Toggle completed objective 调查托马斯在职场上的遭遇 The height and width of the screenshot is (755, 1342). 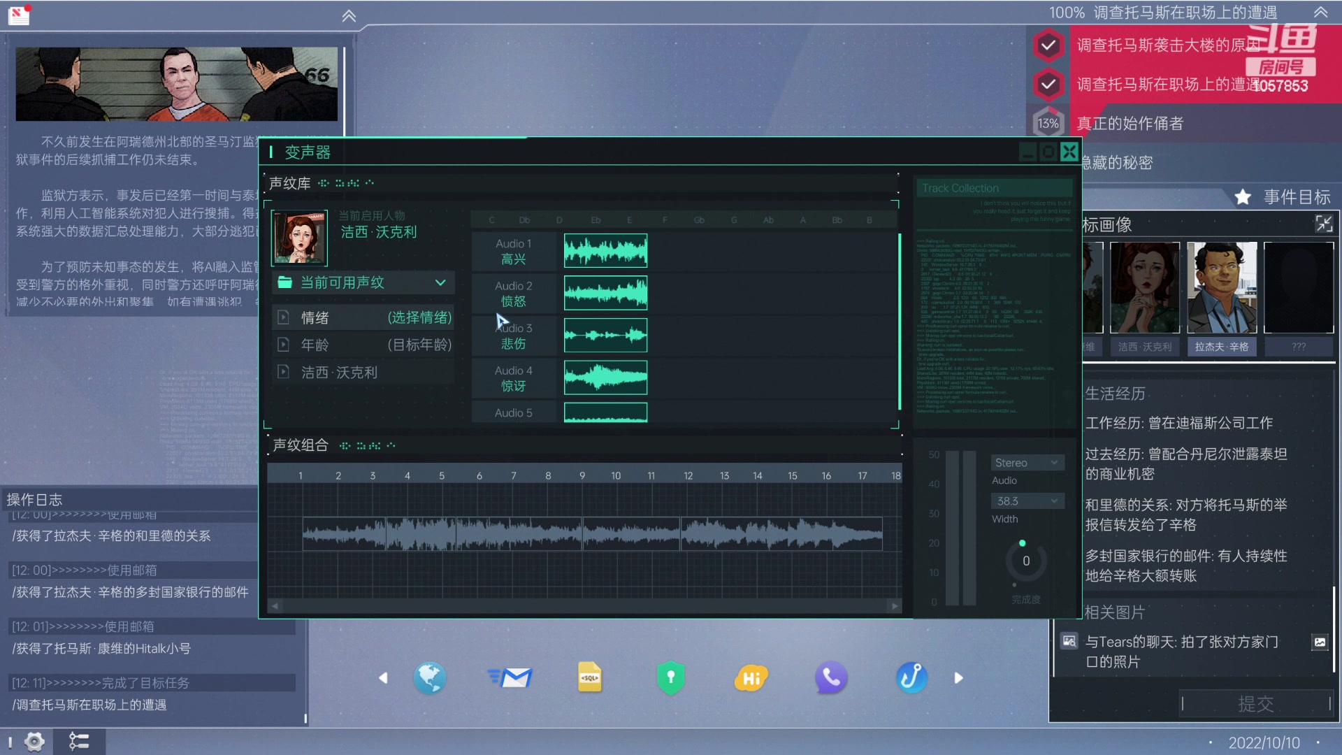click(1048, 85)
